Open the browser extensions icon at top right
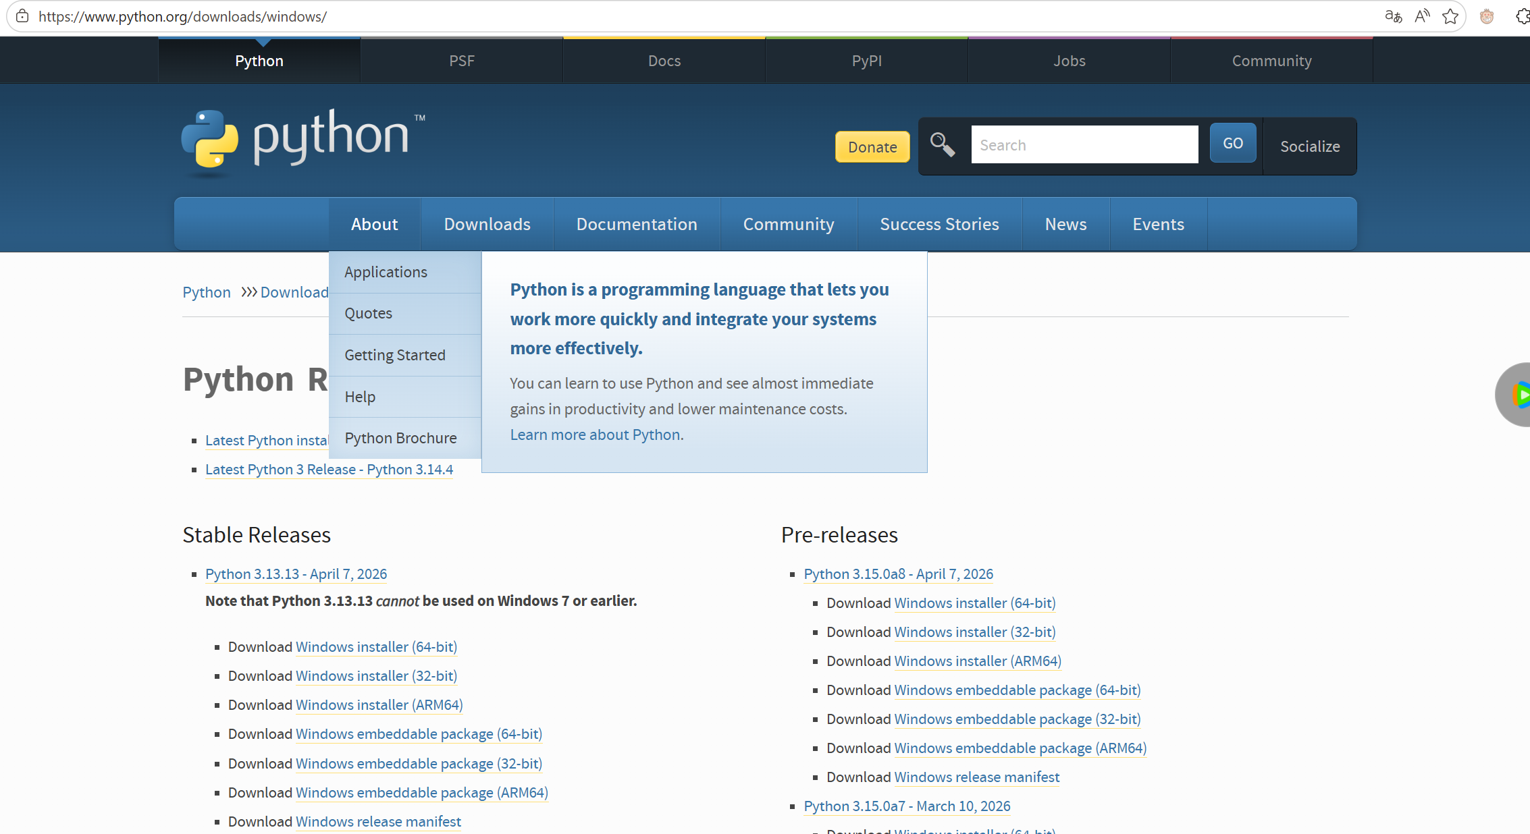Viewport: 1530px width, 834px height. [1523, 16]
